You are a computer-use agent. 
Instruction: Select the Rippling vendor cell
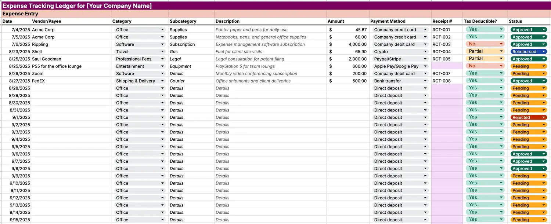tap(71, 44)
